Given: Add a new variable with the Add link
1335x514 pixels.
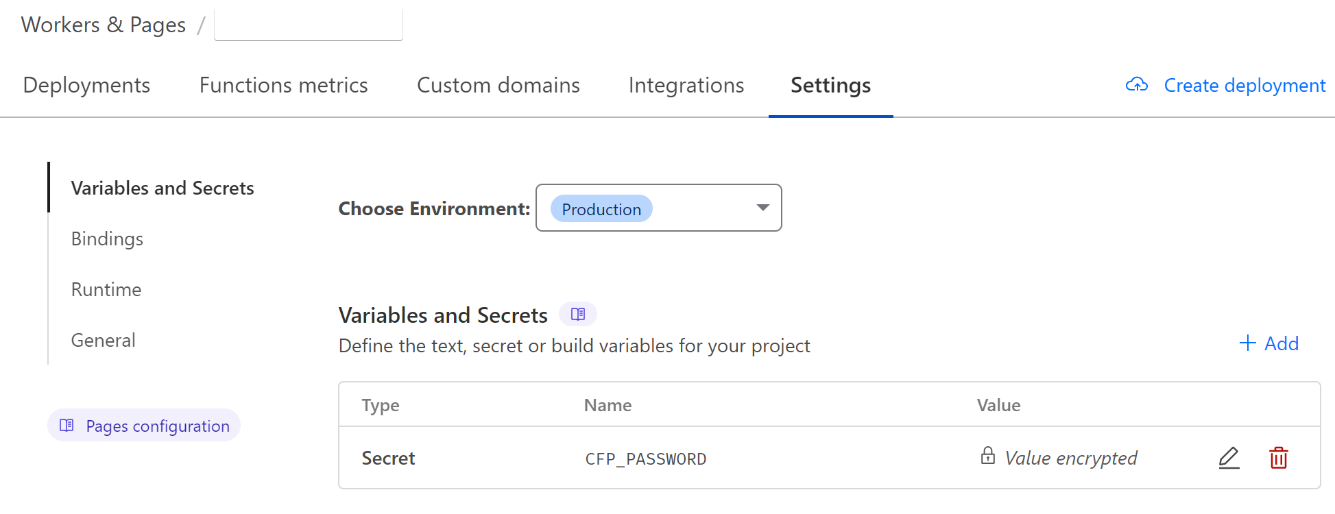Looking at the screenshot, I should [1281, 343].
